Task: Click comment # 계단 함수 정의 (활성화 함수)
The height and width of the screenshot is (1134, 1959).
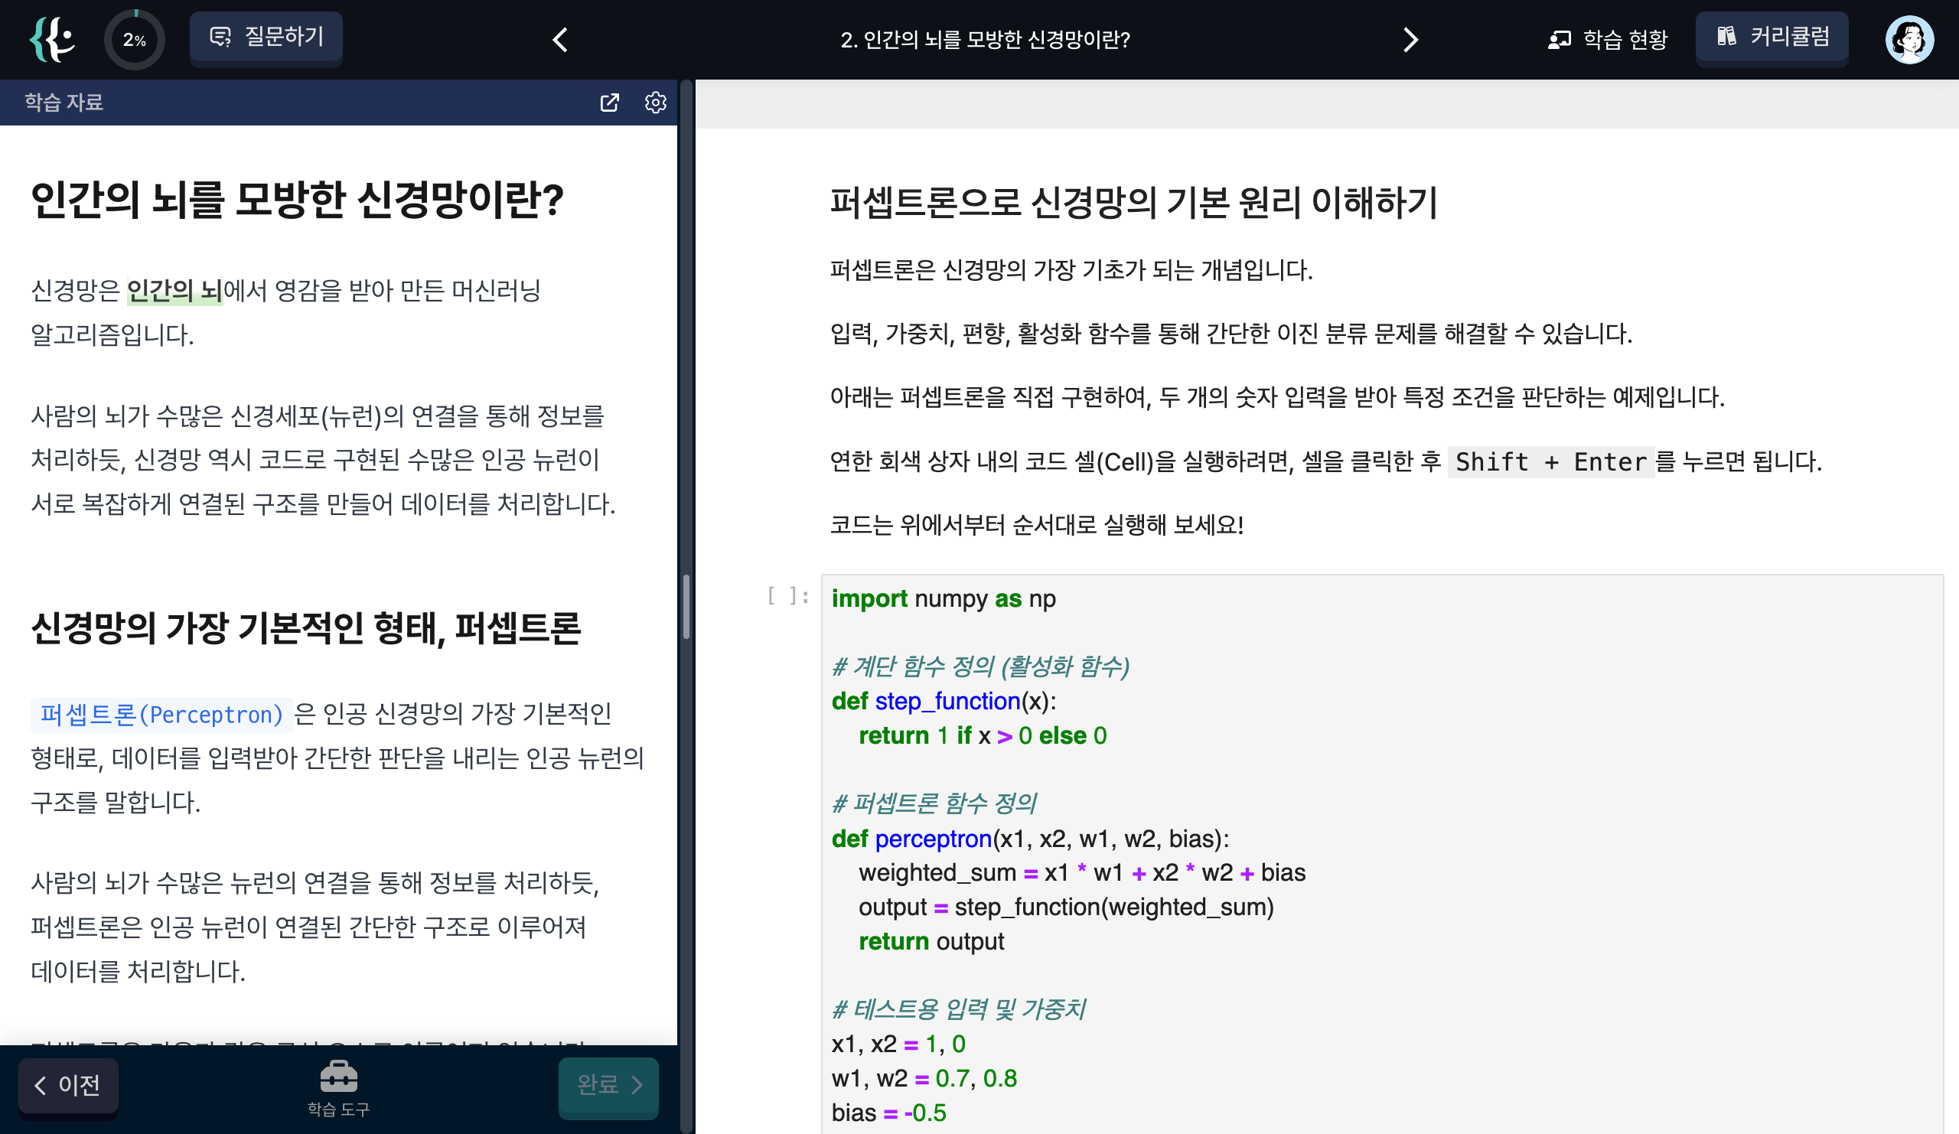Action: tap(980, 666)
